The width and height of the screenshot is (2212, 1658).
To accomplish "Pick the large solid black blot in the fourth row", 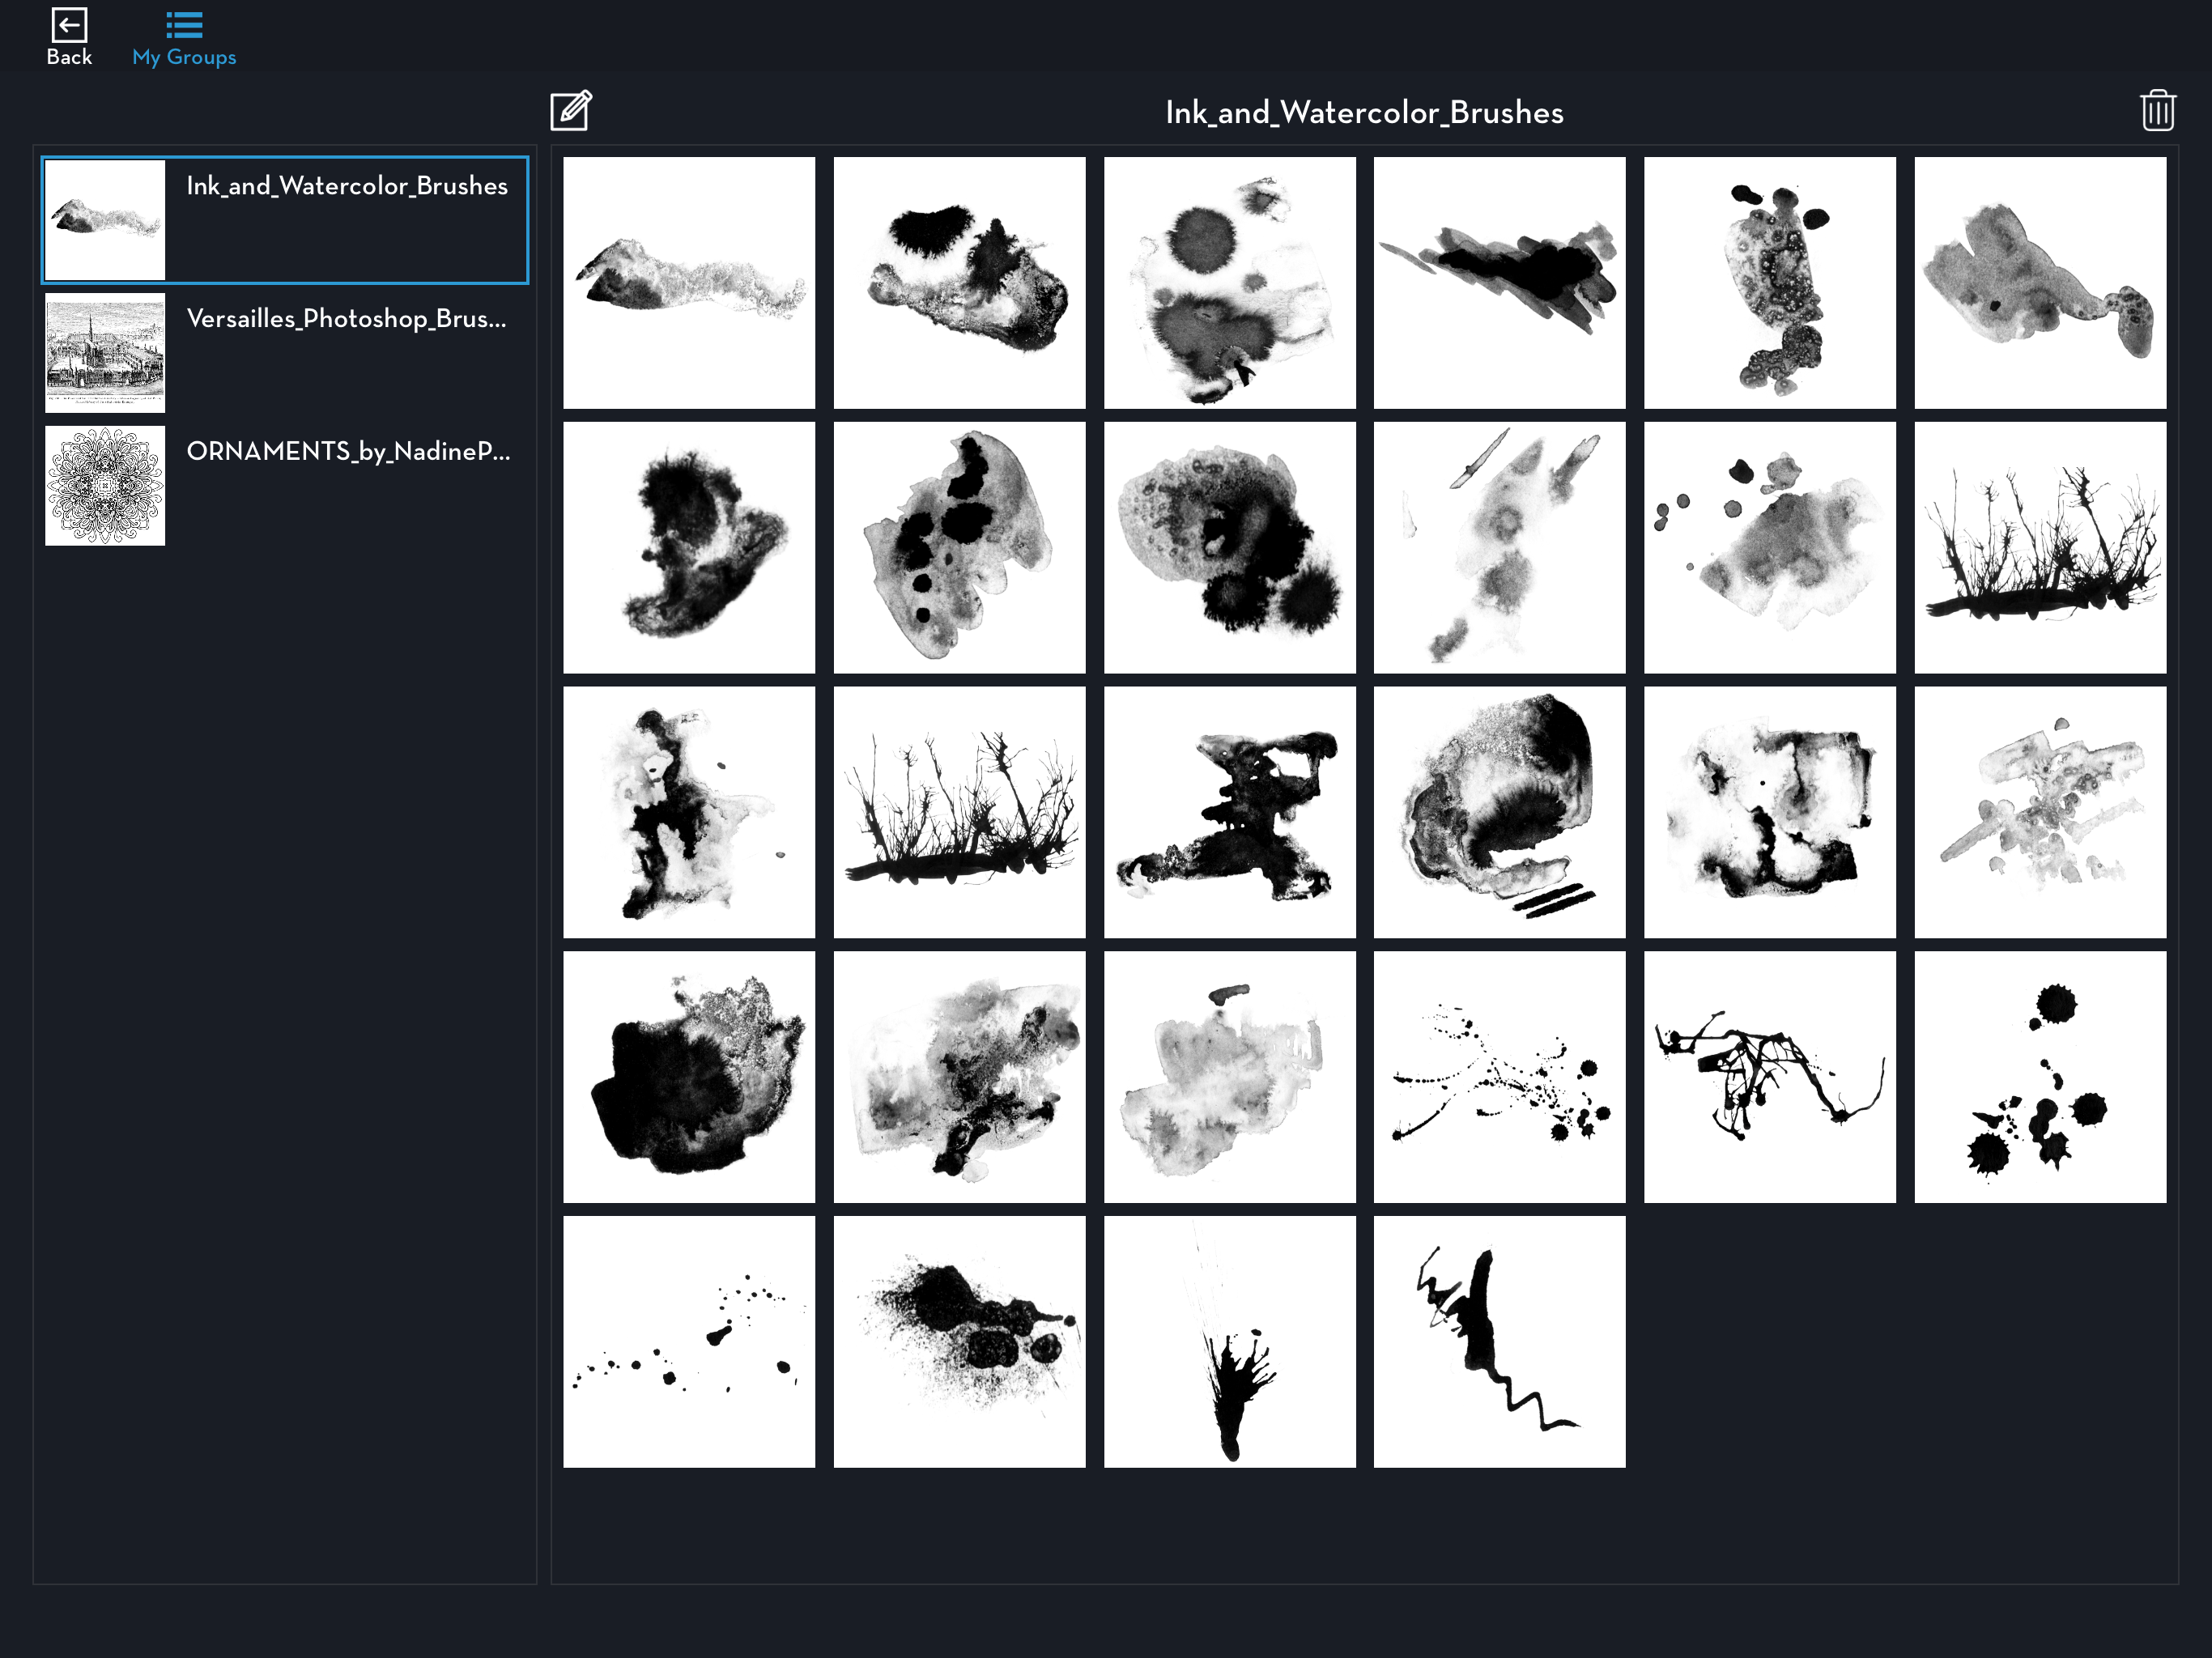I will pos(689,1077).
